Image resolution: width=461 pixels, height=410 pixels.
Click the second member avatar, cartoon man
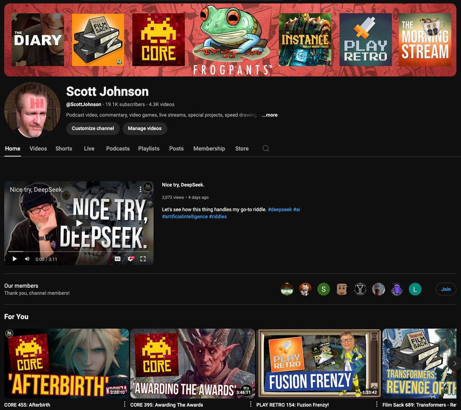pos(305,289)
